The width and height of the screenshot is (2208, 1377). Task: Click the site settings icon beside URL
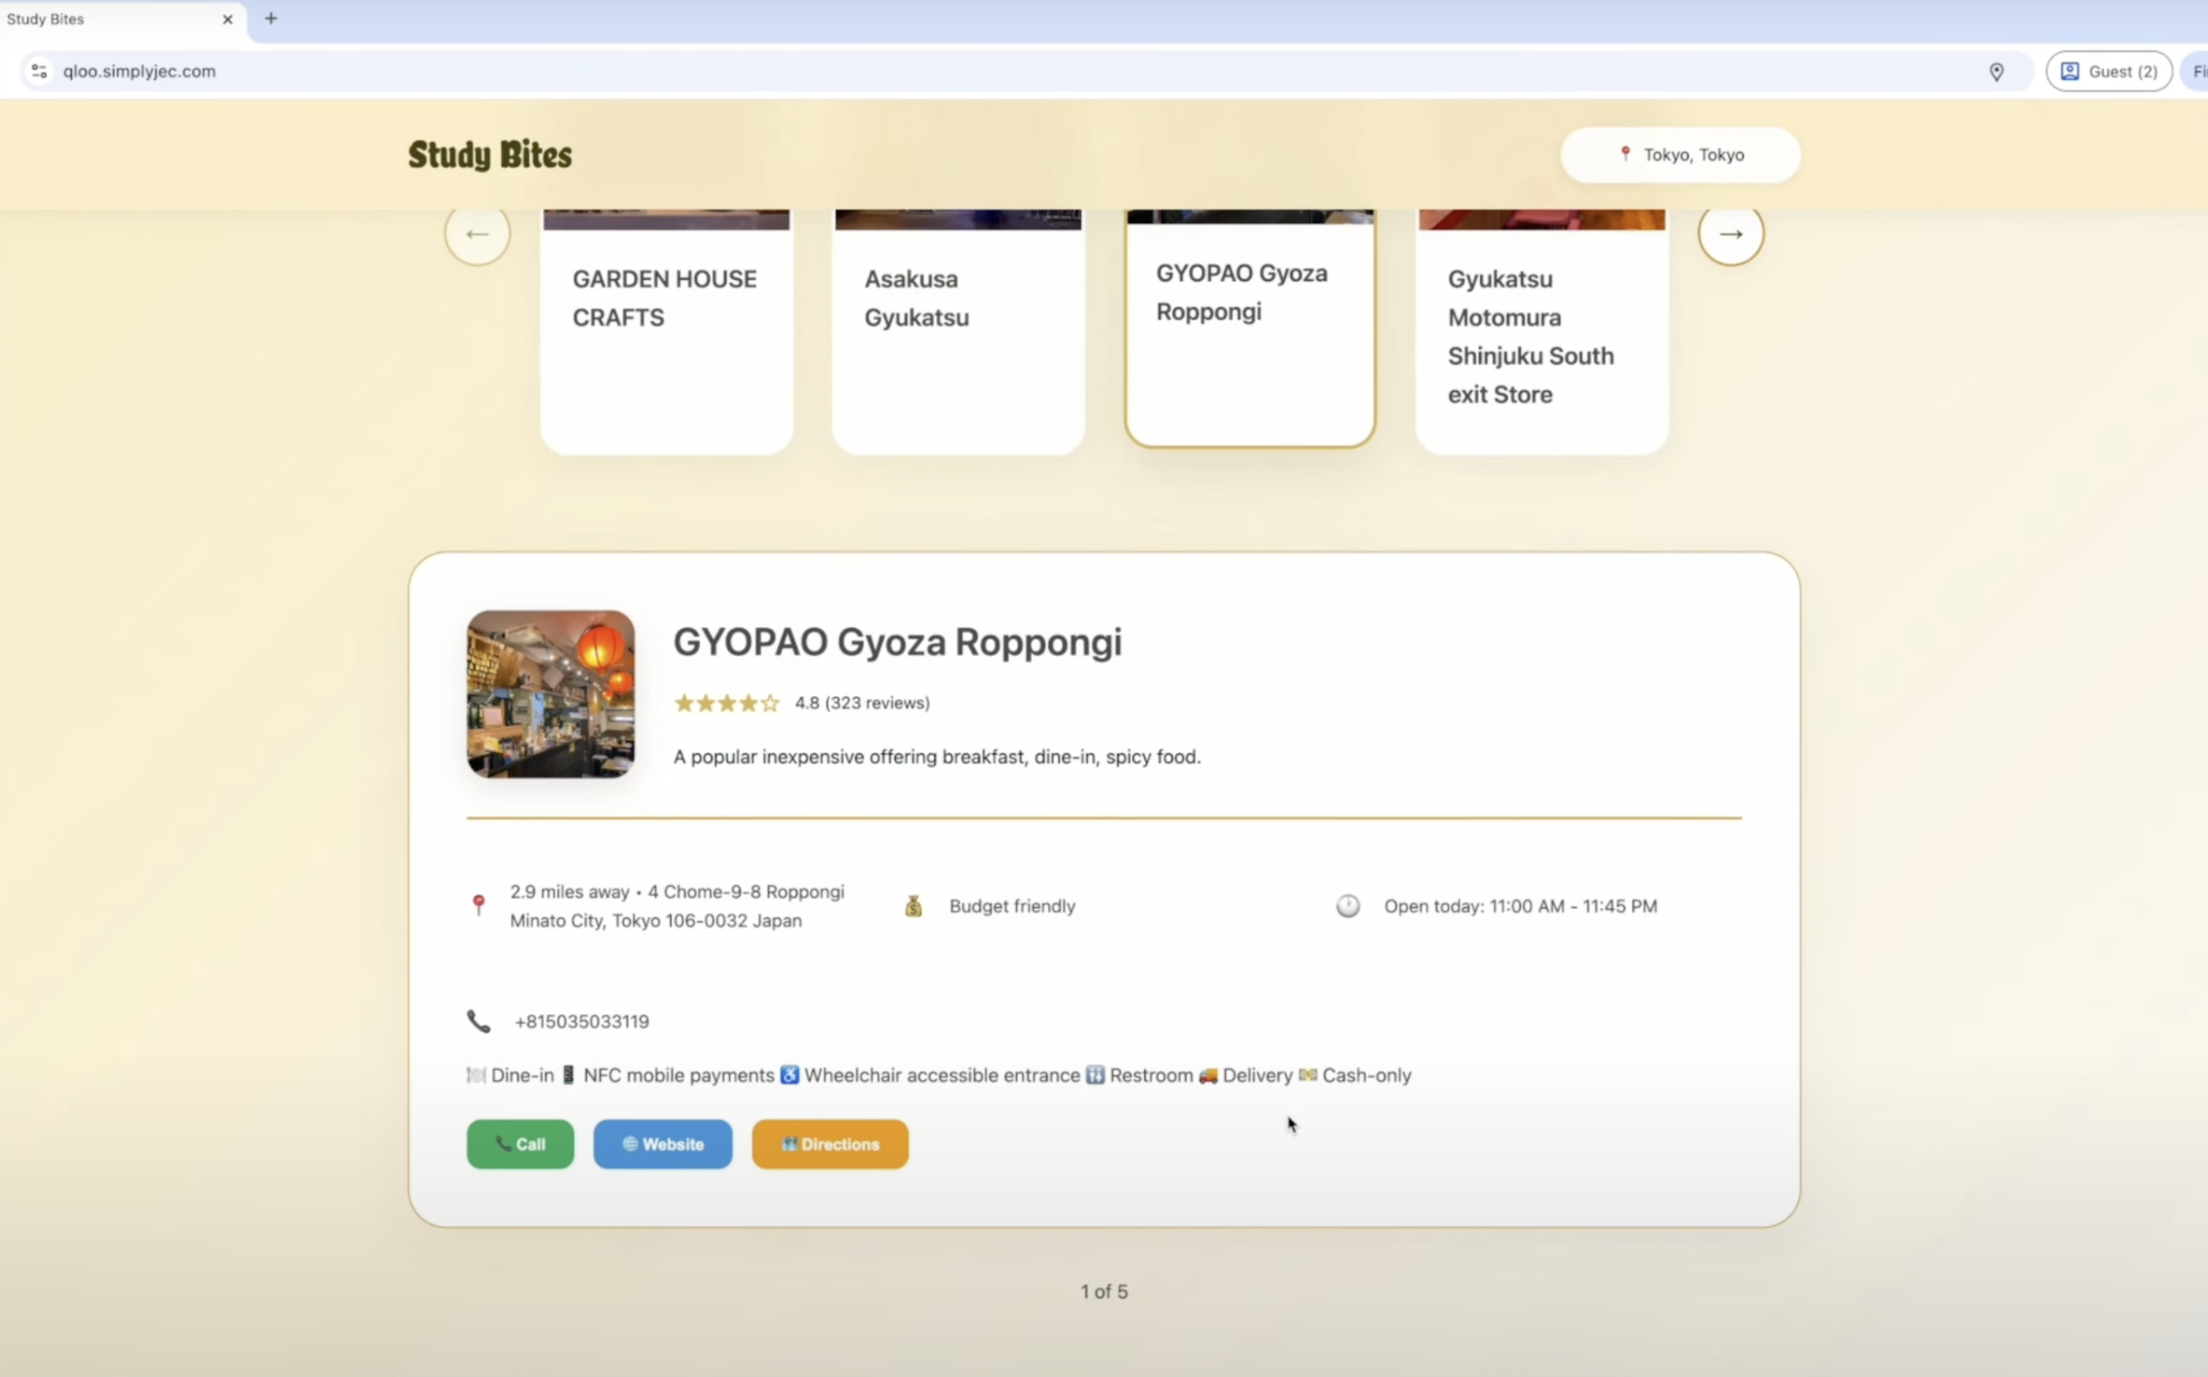click(39, 71)
